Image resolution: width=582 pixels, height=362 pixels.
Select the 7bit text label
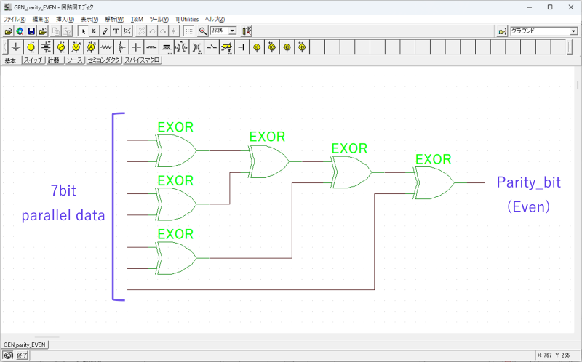pos(63,190)
